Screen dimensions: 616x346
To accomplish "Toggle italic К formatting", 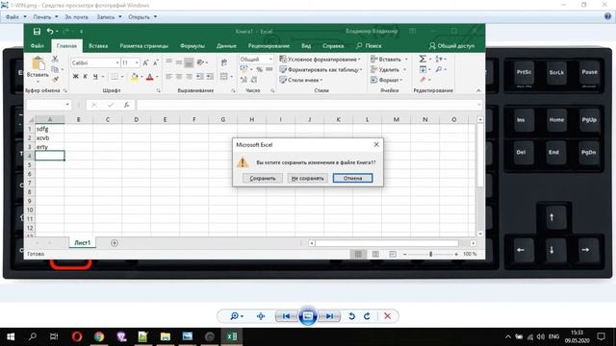I will (86, 77).
